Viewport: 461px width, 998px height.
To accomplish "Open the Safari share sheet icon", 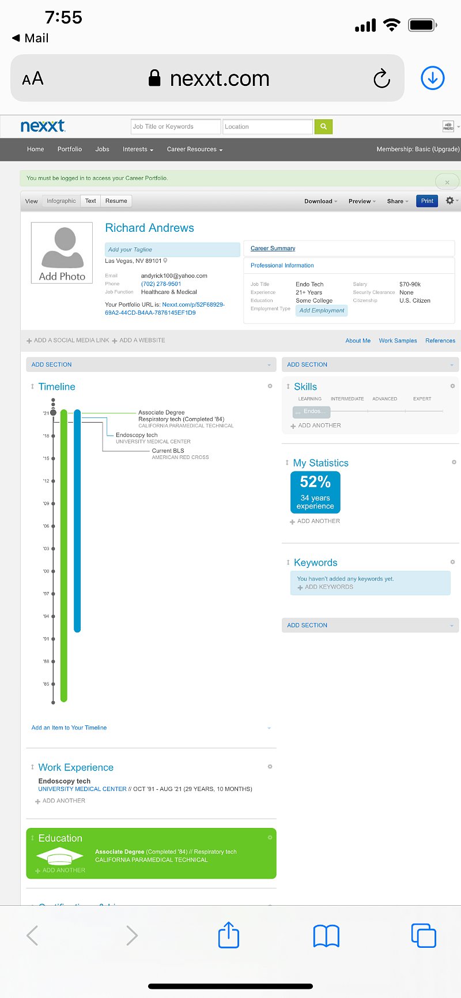I will 228,935.
